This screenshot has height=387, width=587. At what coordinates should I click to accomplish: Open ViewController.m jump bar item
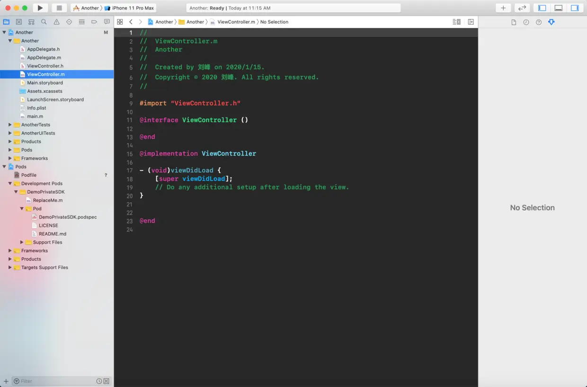pyautogui.click(x=232, y=22)
